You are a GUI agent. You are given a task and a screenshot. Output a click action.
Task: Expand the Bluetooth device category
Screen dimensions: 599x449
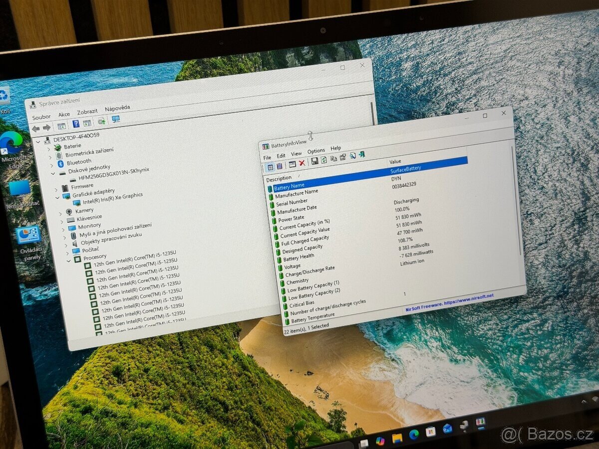click(x=50, y=165)
